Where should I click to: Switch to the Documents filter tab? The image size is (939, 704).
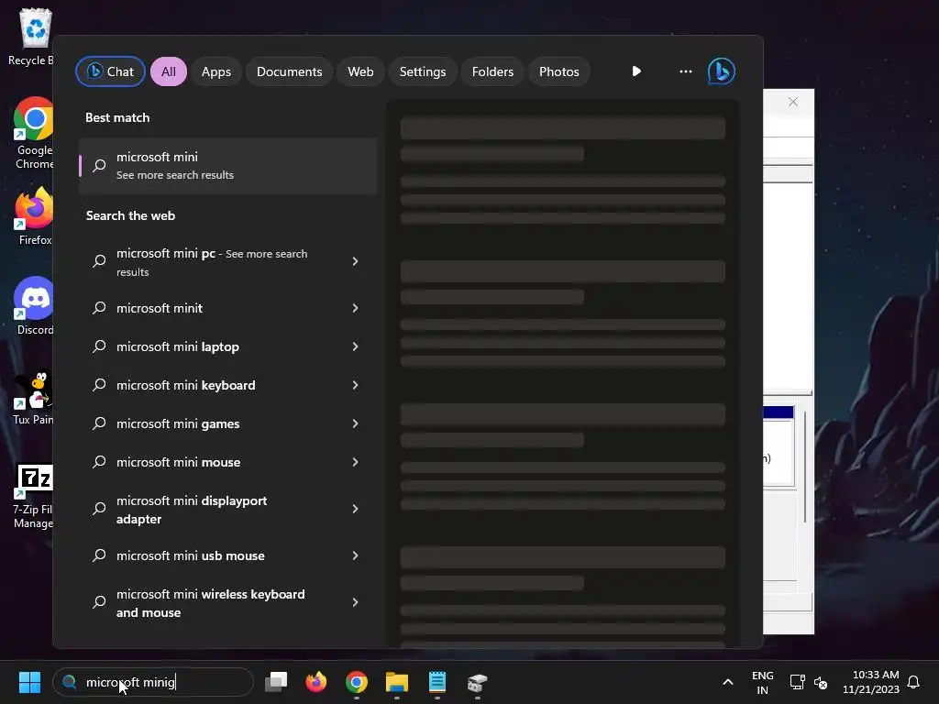(x=289, y=71)
